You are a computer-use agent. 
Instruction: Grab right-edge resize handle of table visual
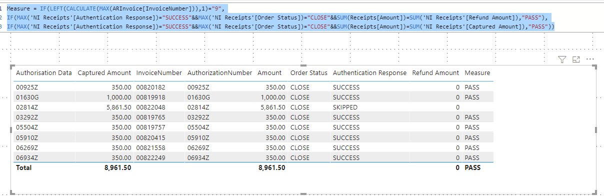click(x=596, y=129)
